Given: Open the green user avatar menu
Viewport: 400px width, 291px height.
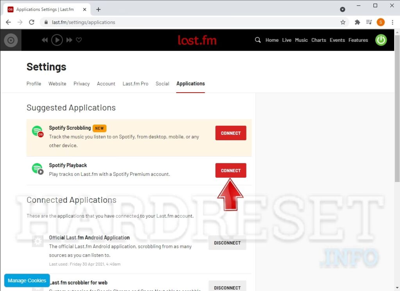Looking at the screenshot, I should pos(381,40).
